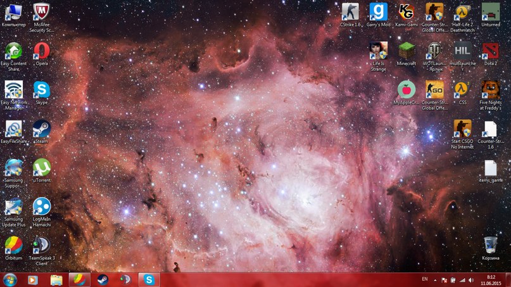Open File Explorer from the taskbar

pyautogui.click(x=56, y=280)
